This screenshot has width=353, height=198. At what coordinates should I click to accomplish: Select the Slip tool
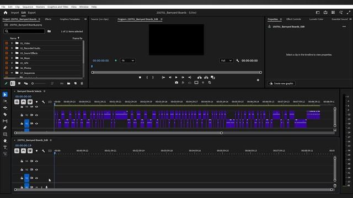[x=5, y=121]
